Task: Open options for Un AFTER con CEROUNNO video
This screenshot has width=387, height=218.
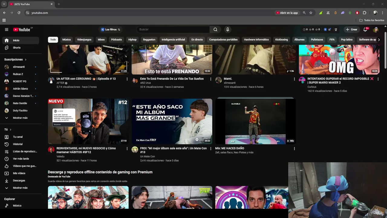Action: (127, 79)
